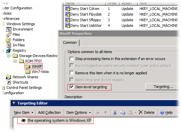Select the Control Panel Settings tree item
181x132 pixels.
[24, 88]
